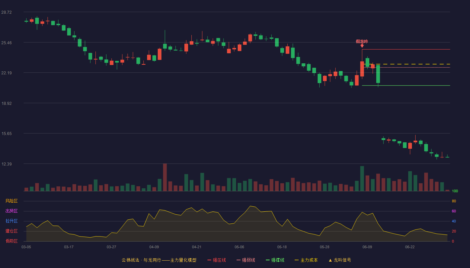Screen dimensions: 470x268
Task: Click the green 100 indicator axis value
Action: point(455,191)
